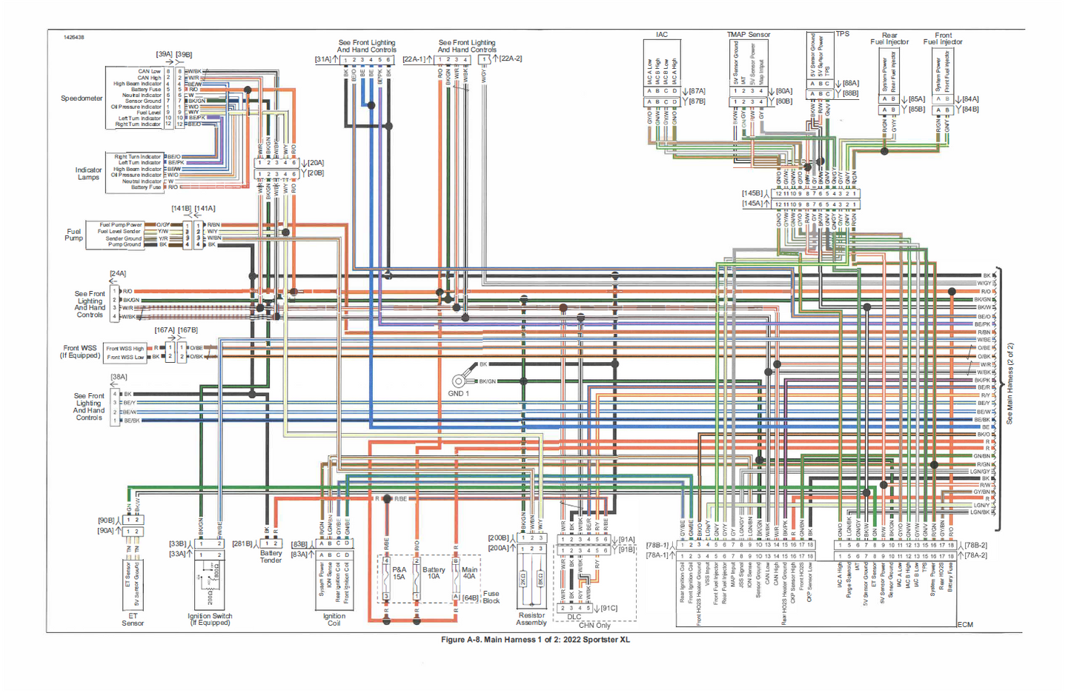Click the Speedometer label
The width and height of the screenshot is (1071, 693).
82,98
